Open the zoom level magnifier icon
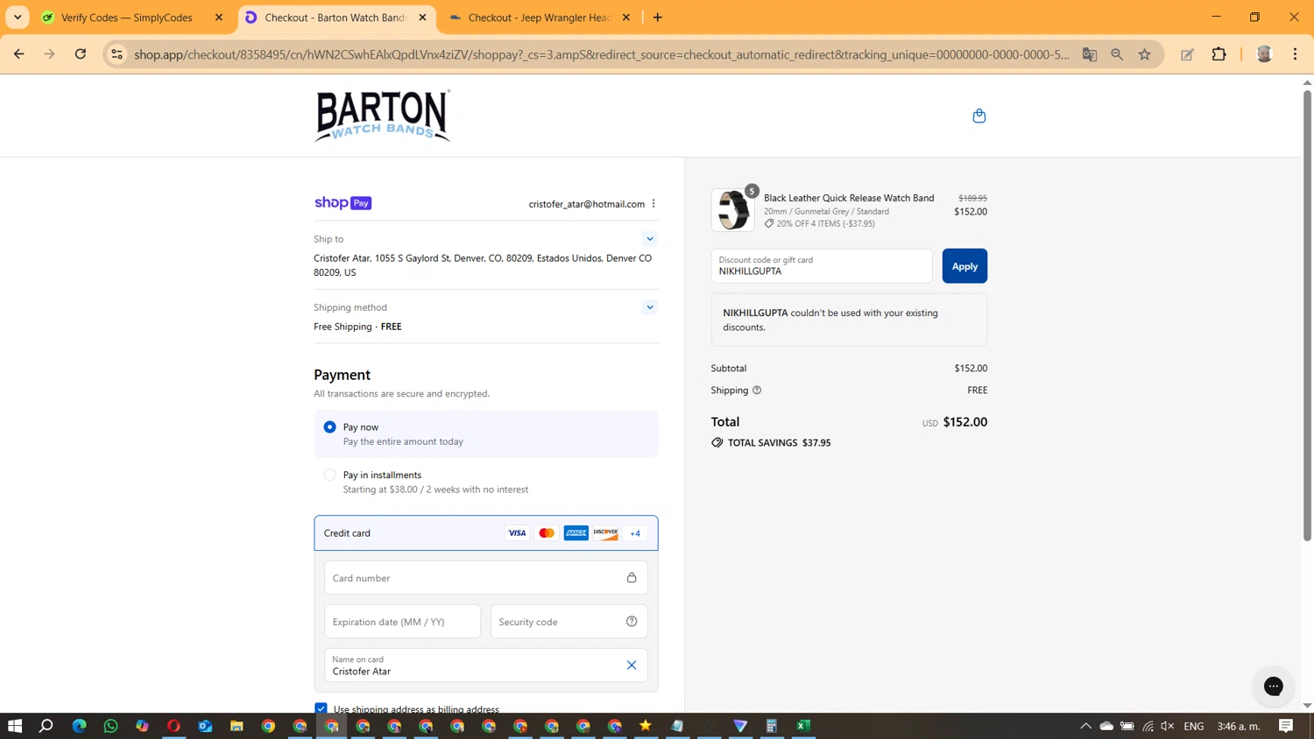1314x739 pixels. [x=1117, y=54]
